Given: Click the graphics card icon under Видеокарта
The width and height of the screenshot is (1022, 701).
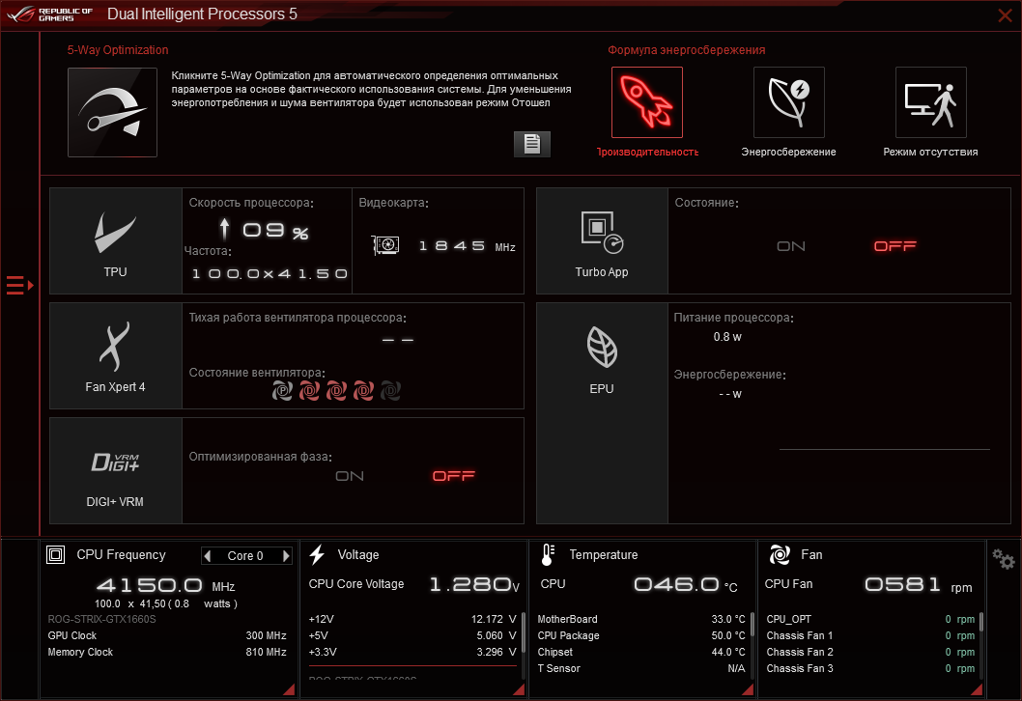Looking at the screenshot, I should [x=385, y=245].
